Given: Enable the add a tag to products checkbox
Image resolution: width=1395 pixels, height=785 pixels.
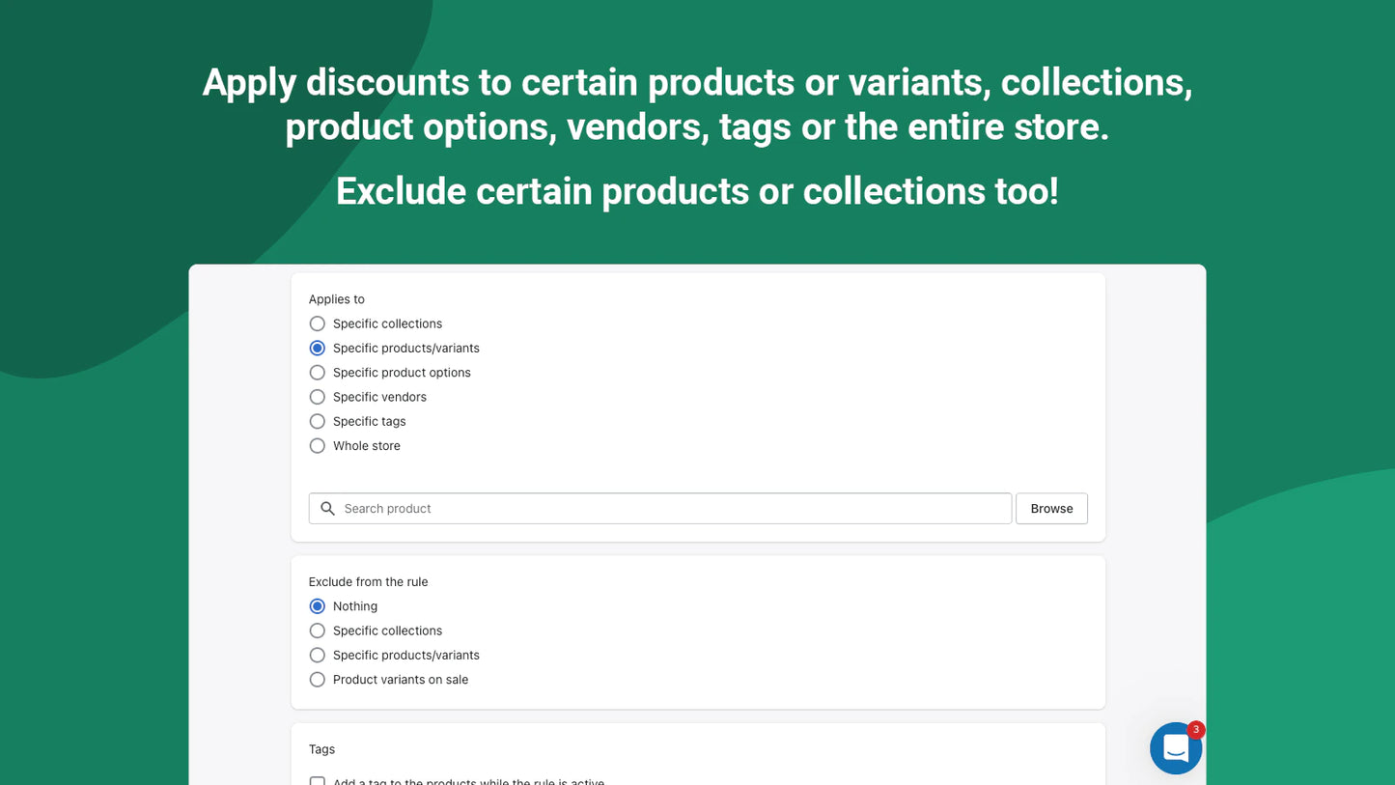Looking at the screenshot, I should [x=318, y=781].
